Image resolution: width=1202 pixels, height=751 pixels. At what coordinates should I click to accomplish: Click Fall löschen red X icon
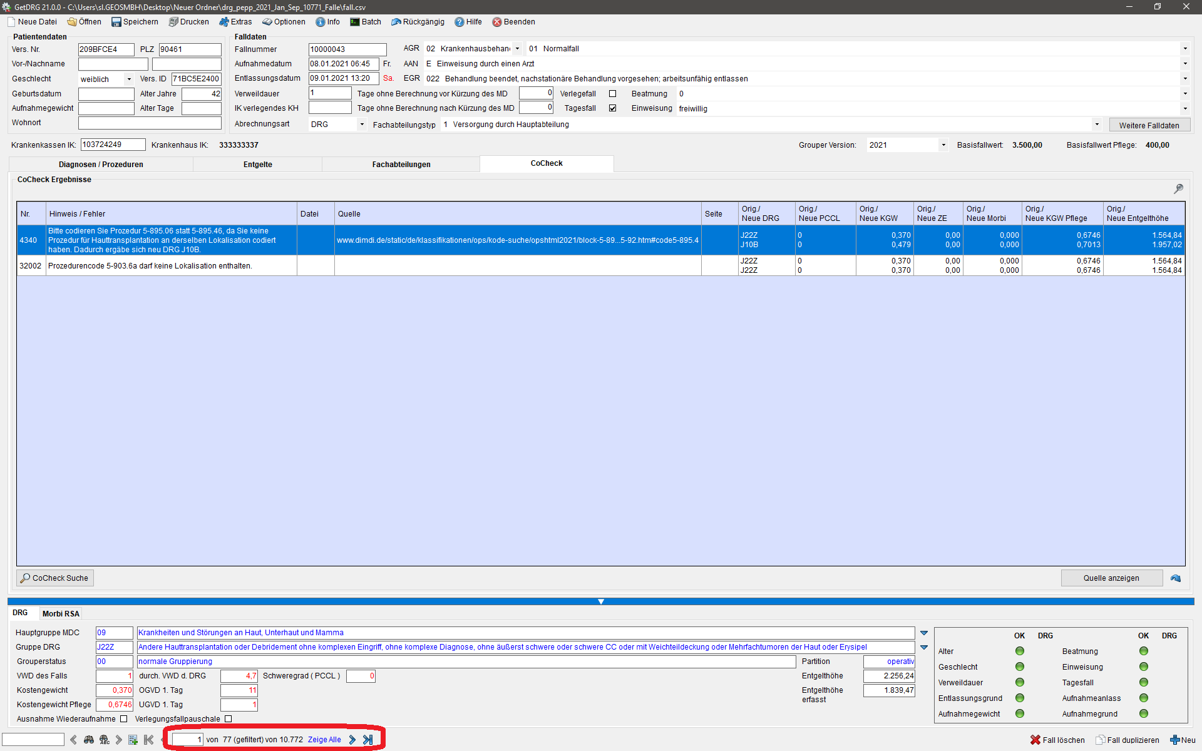click(x=1035, y=740)
